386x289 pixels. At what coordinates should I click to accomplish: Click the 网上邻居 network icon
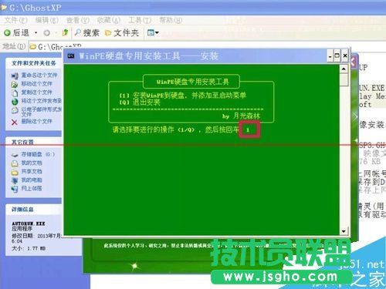click(15, 189)
